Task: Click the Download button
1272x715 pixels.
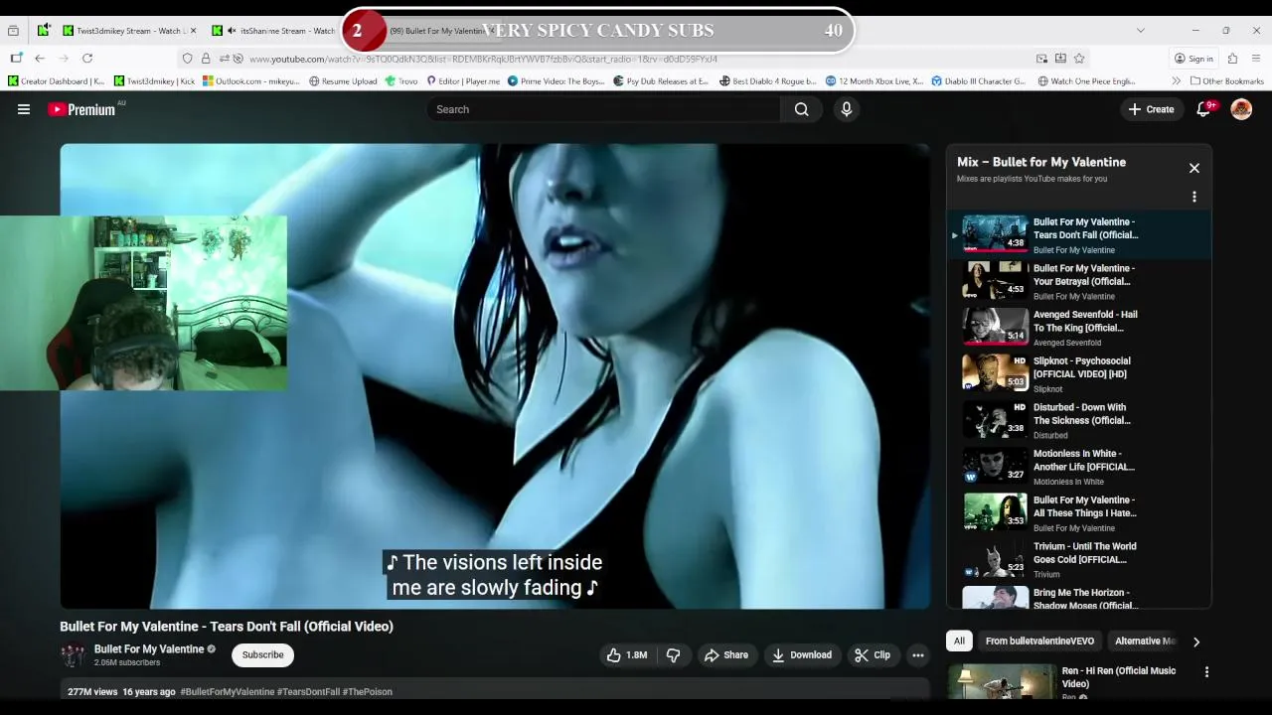Action: point(802,655)
